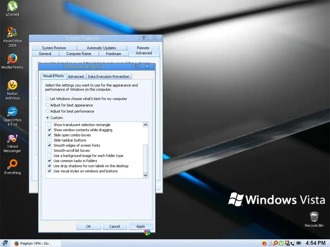This screenshot has width=330, height=247.
Task: Select the Norton AntiVirus desktop icon
Action: (13, 90)
